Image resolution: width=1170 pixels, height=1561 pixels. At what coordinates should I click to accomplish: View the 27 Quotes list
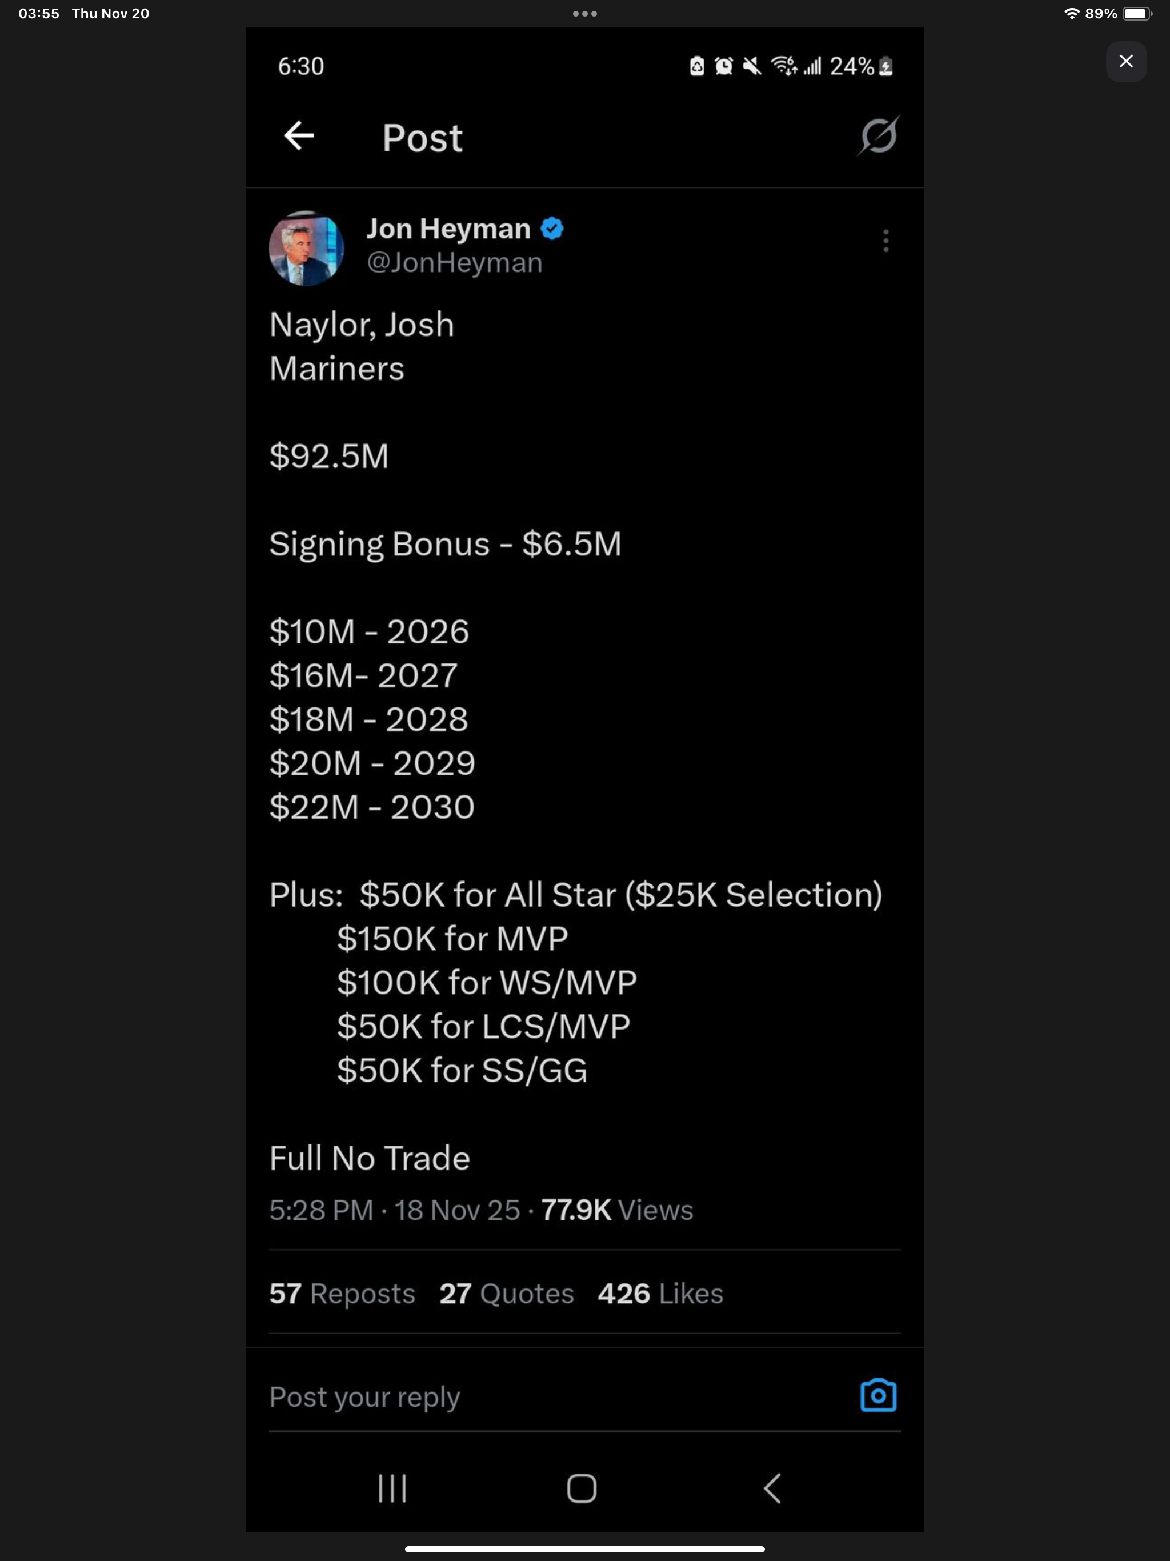[506, 1294]
